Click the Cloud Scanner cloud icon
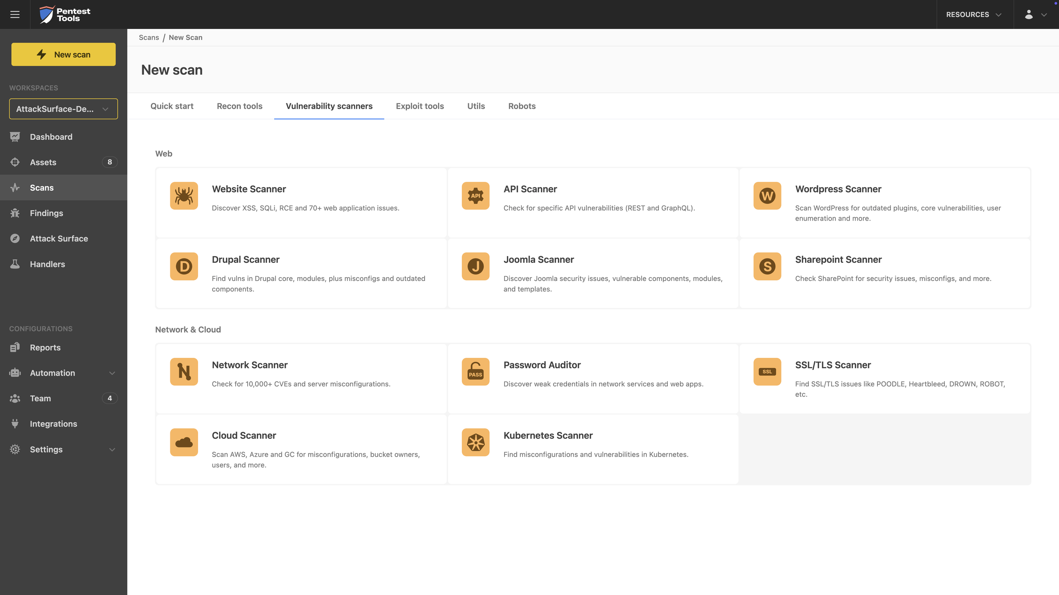Screen dimensions: 1059x595 click(184, 443)
